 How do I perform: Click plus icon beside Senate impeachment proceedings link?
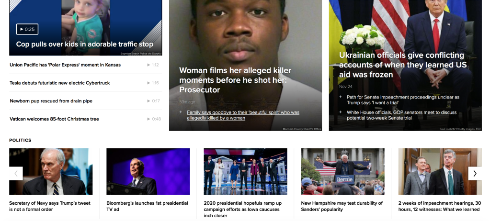click(x=341, y=97)
